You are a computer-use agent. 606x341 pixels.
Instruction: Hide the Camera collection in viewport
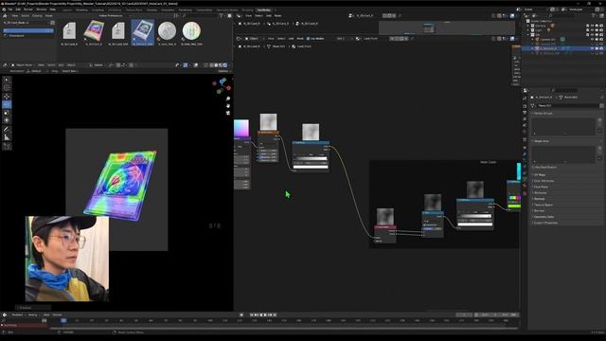(592, 26)
